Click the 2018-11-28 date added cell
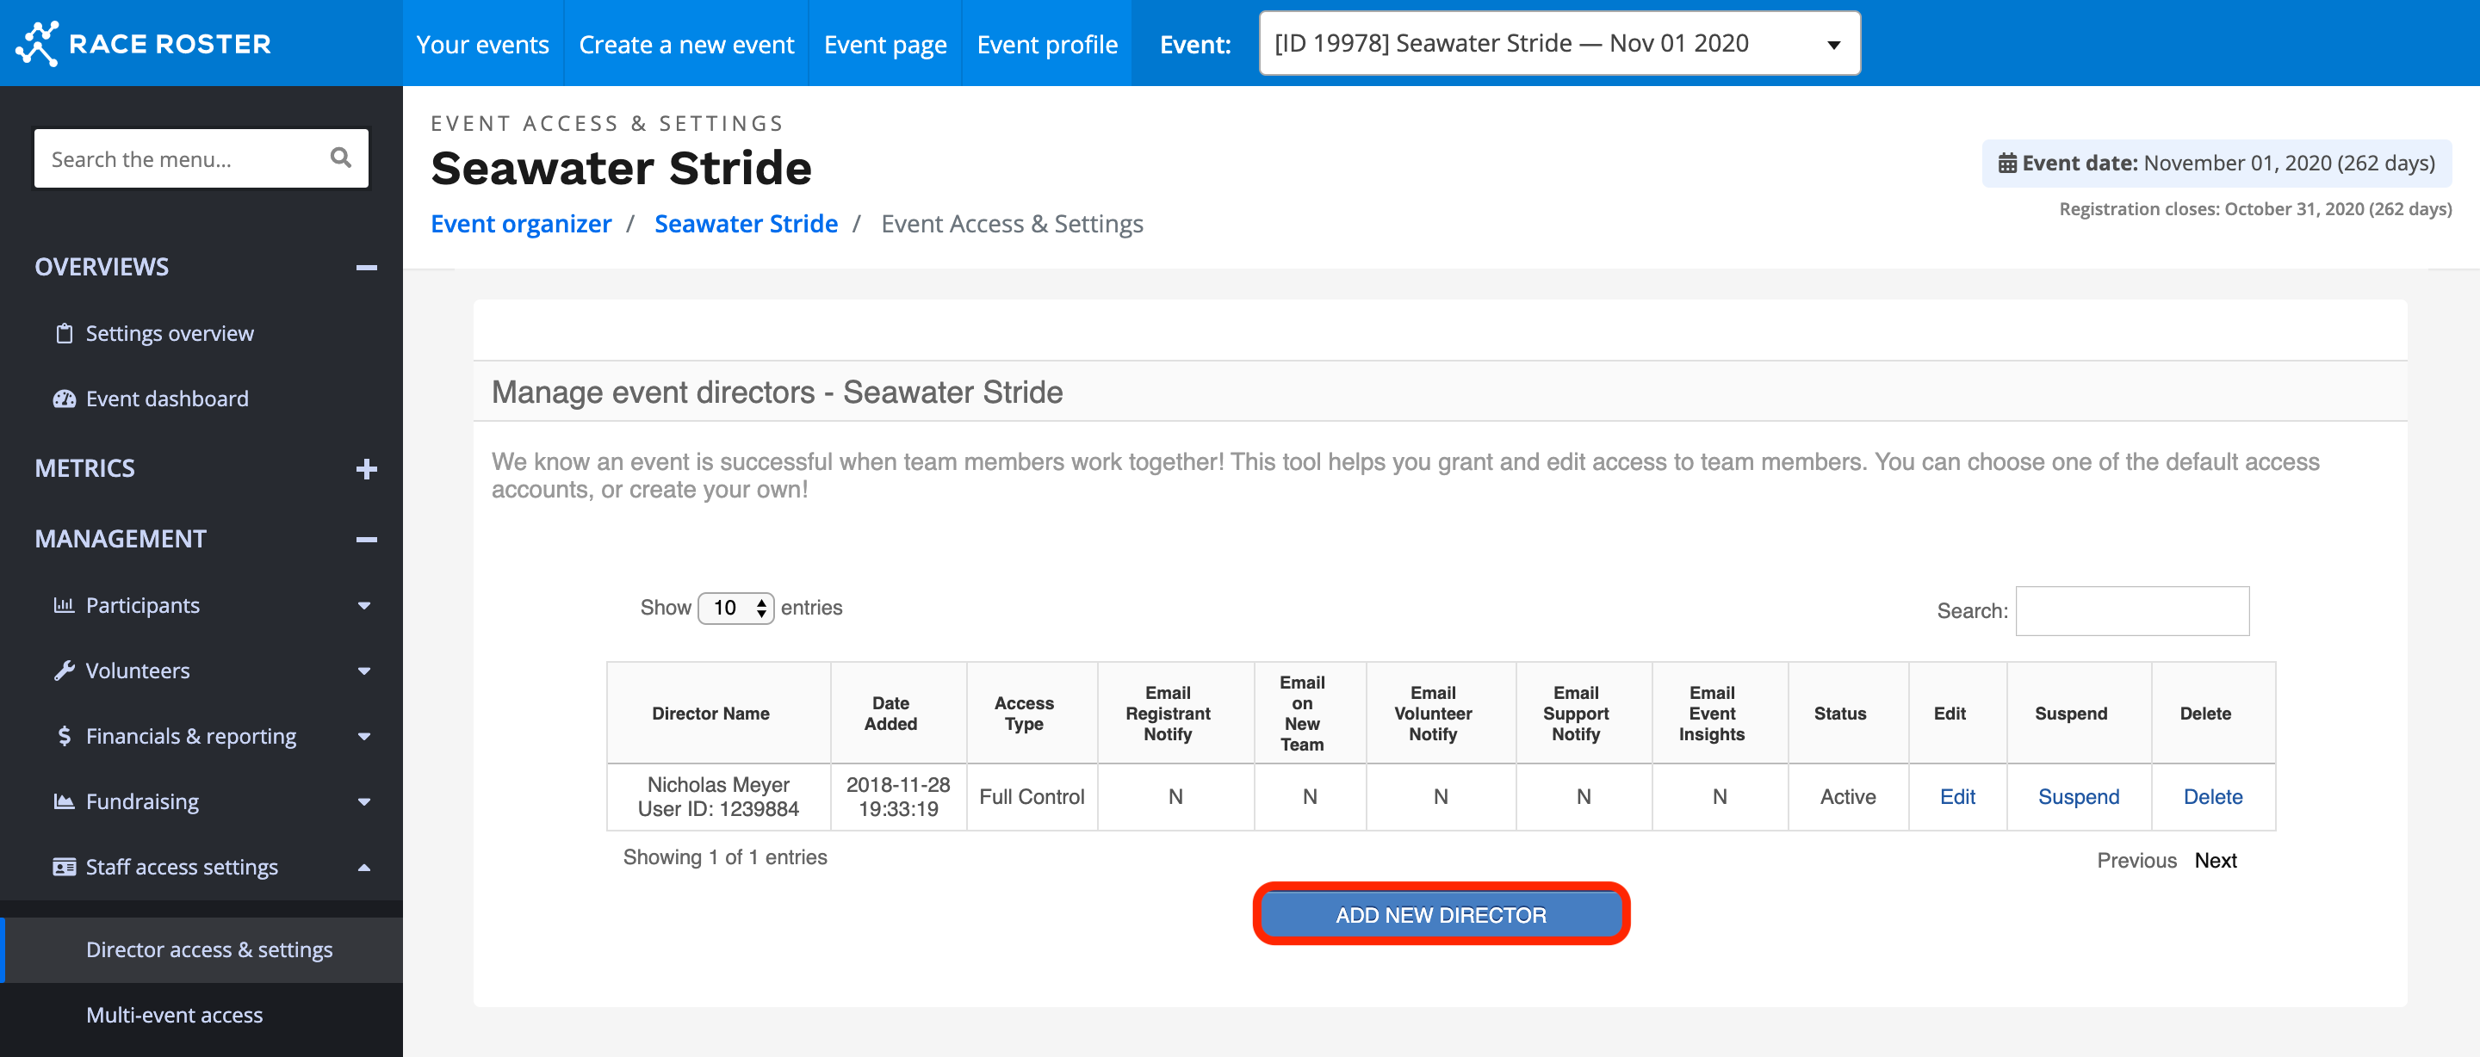 (x=898, y=797)
